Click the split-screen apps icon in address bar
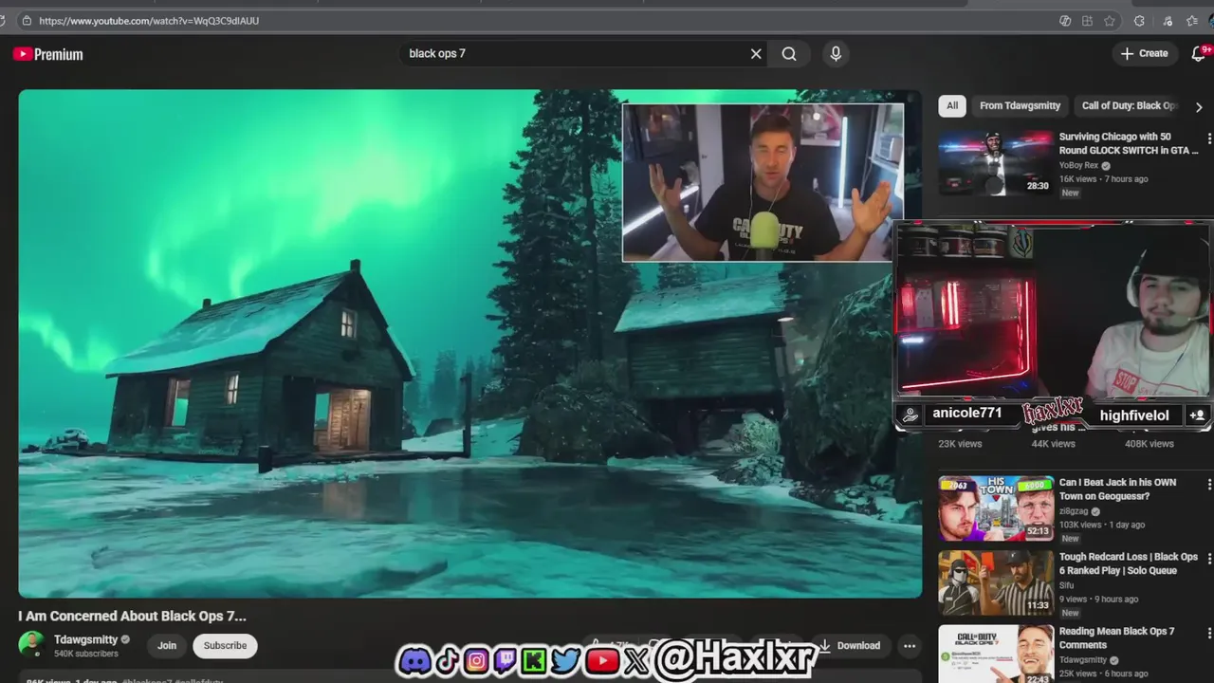Viewport: 1214px width, 683px height. 1087,21
